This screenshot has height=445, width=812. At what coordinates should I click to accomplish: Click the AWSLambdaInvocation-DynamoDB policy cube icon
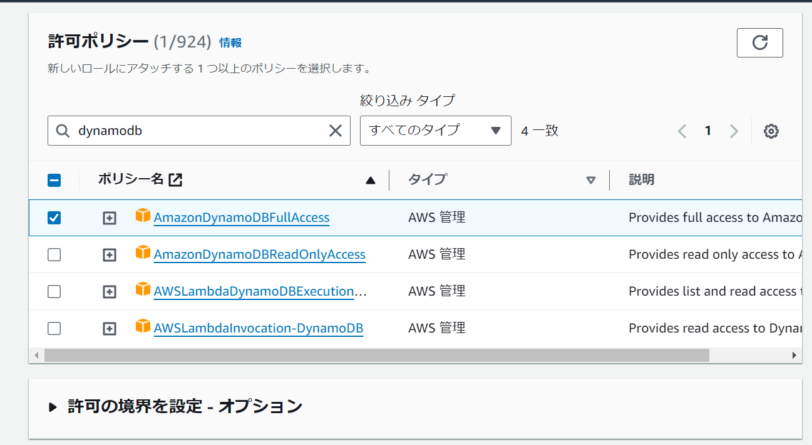[143, 327]
